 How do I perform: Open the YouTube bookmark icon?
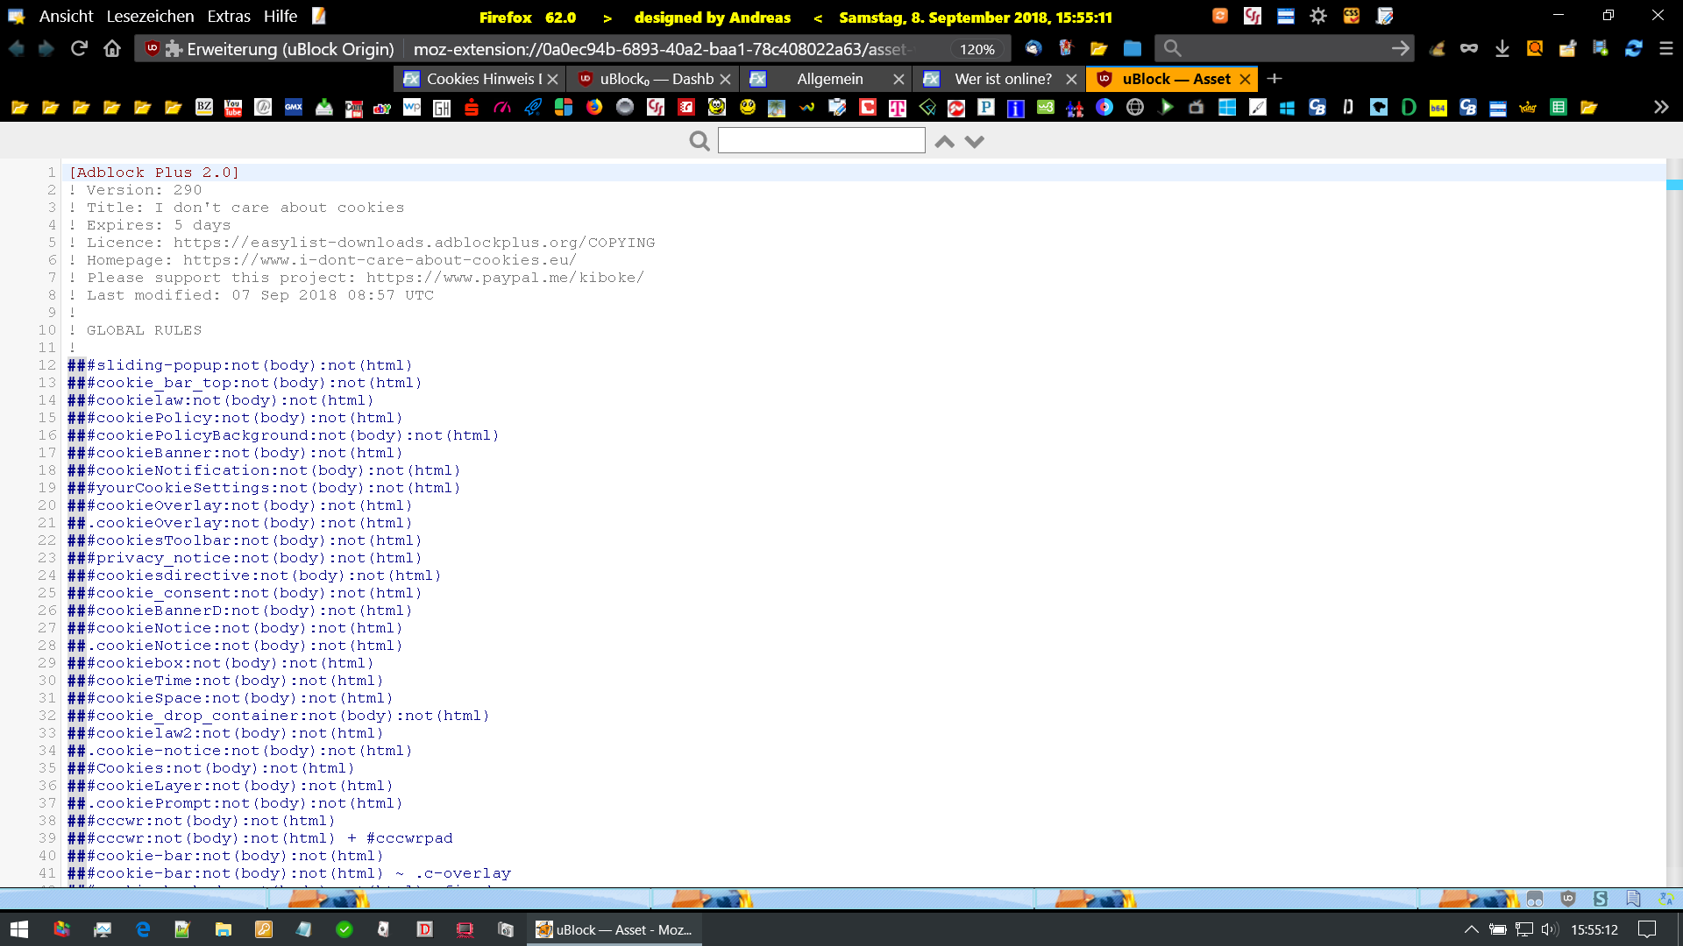(x=233, y=108)
